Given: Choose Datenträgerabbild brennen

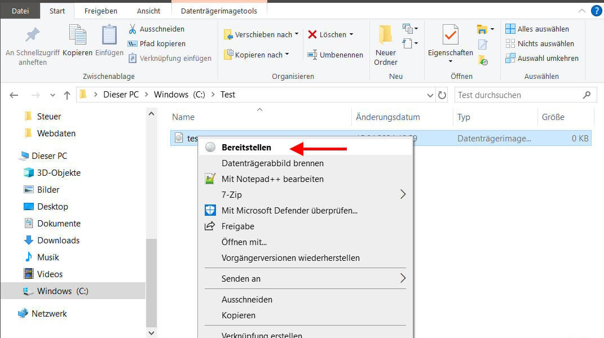Looking at the screenshot, I should click(x=305, y=163).
